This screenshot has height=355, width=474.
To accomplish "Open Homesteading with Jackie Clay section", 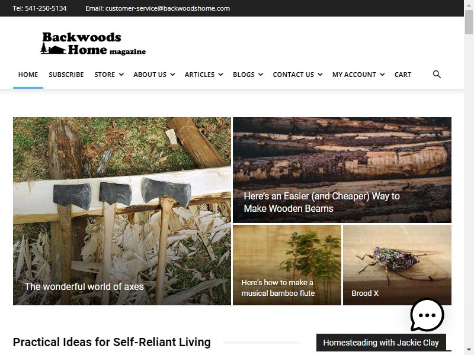I will [381, 343].
